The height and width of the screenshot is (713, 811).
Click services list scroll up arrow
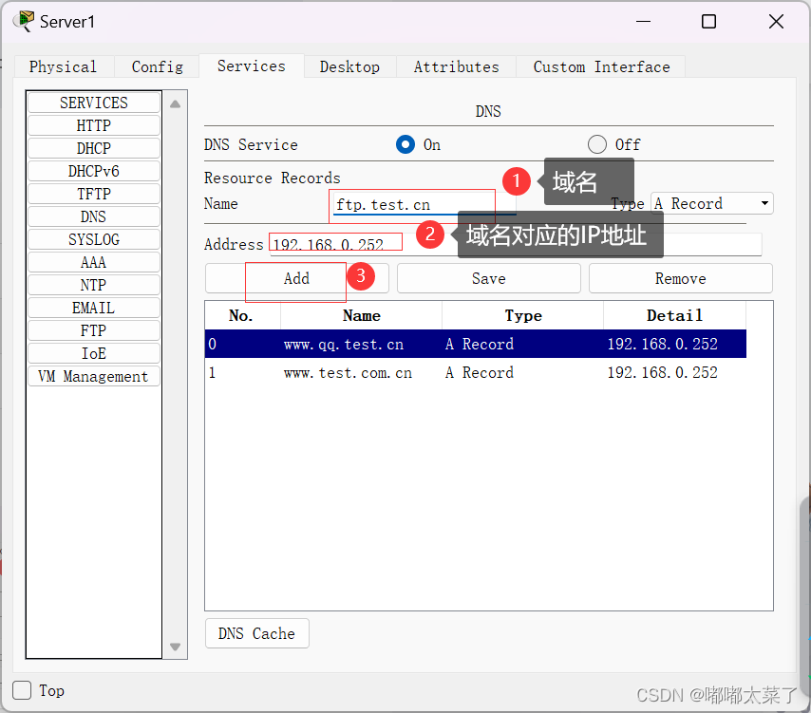click(176, 103)
